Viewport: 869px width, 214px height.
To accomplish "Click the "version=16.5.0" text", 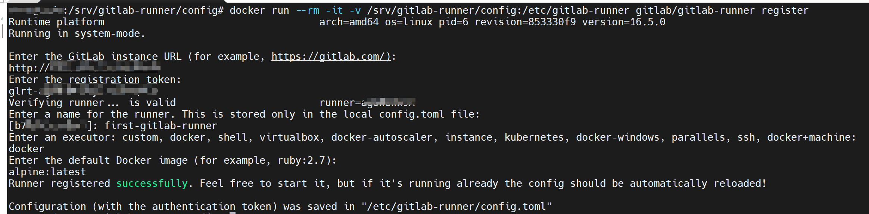I will 623,22.
